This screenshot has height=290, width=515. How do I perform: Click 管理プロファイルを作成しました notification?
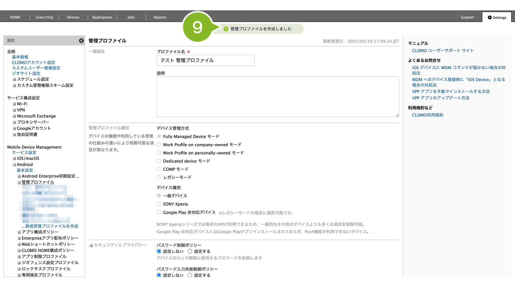click(x=261, y=29)
